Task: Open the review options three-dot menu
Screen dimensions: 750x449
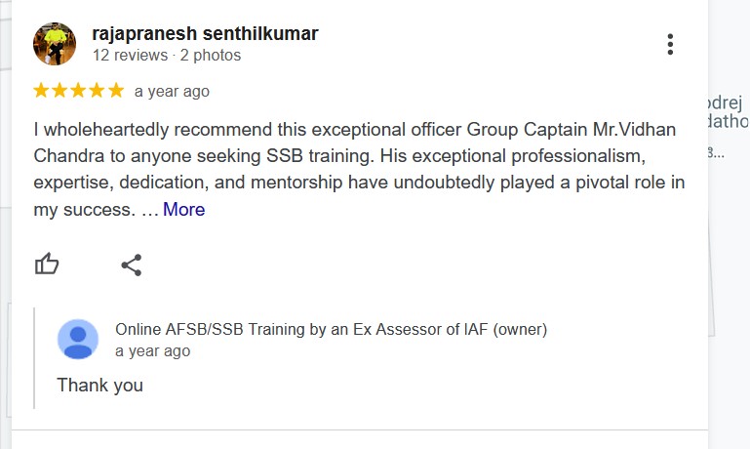Action: click(x=670, y=44)
